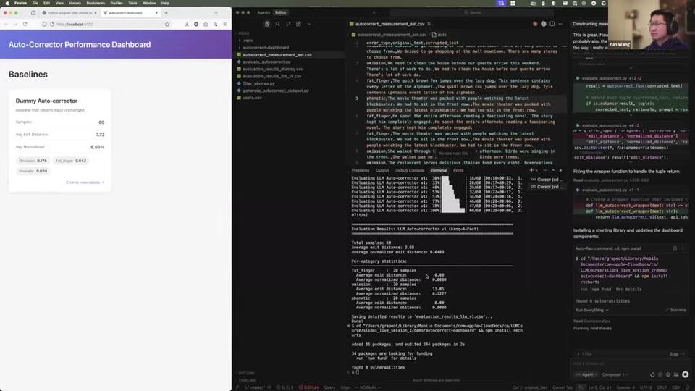
Task: Click the CSVLint status bar item
Action: (x=309, y=387)
